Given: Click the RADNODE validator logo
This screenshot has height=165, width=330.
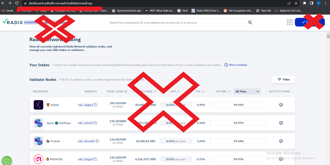Looking at the screenshot, I should click(38, 159).
